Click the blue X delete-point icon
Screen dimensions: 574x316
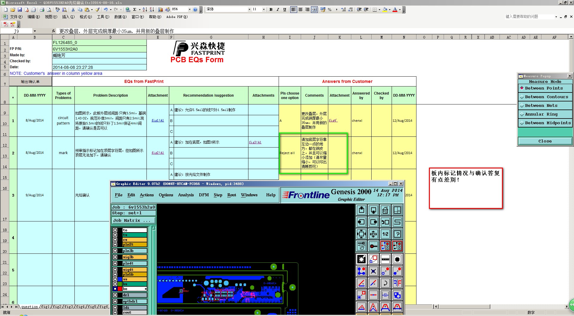click(373, 271)
